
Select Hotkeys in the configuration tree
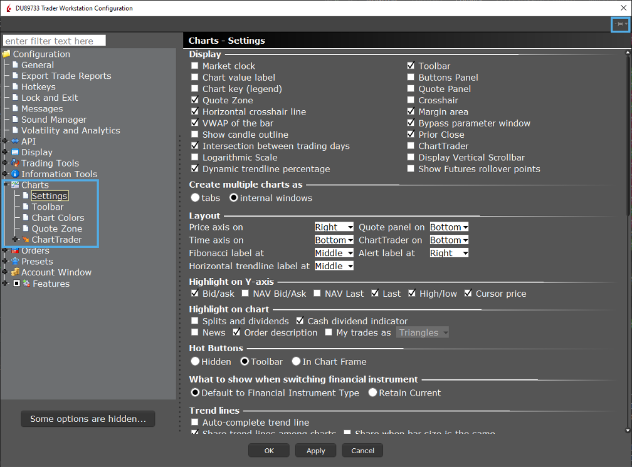(38, 87)
